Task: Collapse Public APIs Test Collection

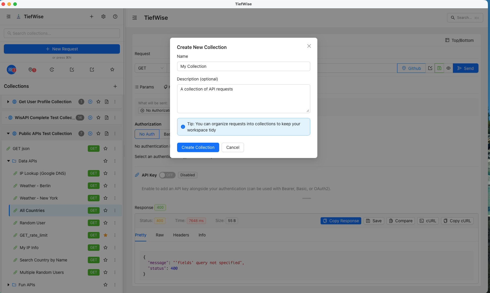Action: pyautogui.click(x=8, y=134)
